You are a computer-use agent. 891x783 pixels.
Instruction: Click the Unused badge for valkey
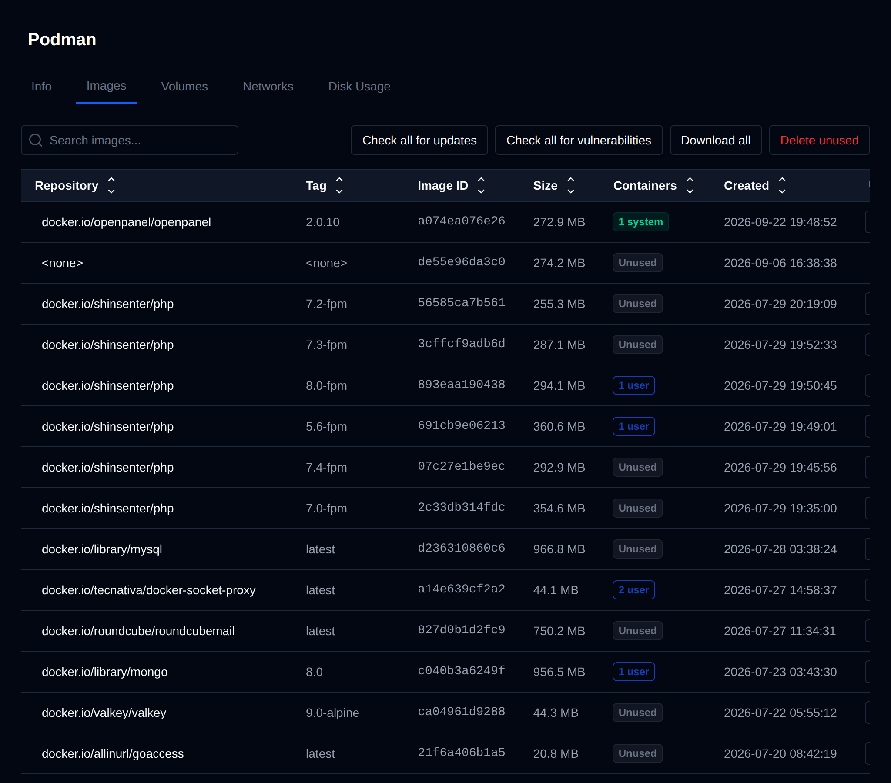pos(637,713)
